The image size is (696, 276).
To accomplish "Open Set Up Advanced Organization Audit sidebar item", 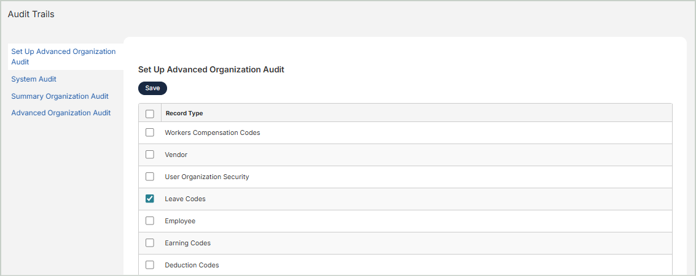I will [x=63, y=56].
